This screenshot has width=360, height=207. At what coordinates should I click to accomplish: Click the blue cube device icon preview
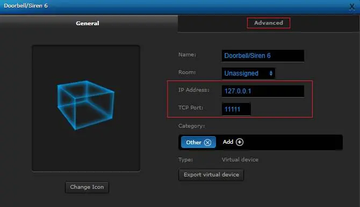click(86, 105)
